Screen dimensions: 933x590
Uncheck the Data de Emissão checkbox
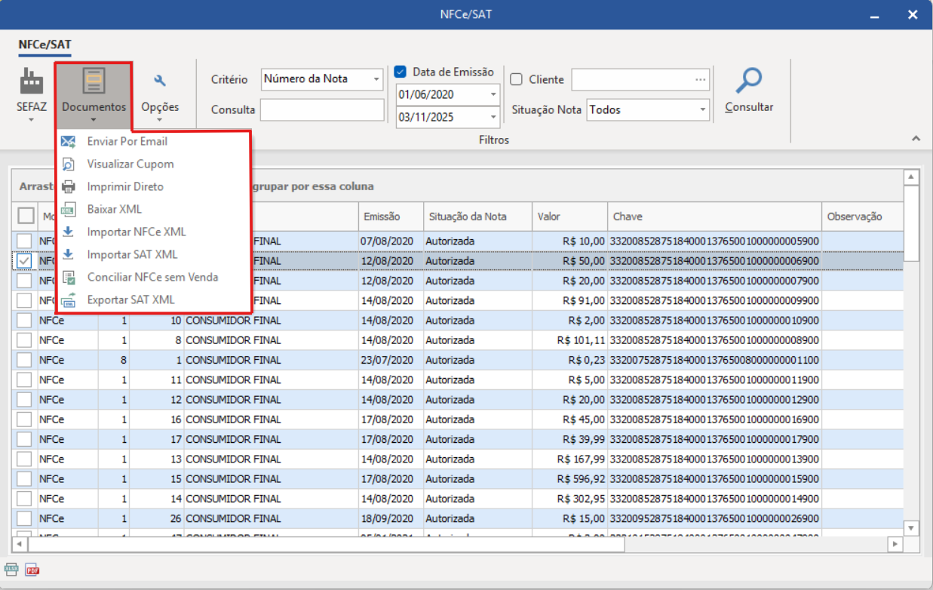401,72
